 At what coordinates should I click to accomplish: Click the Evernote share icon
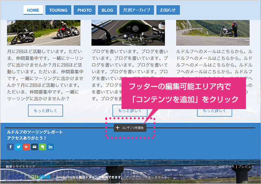pos(42,147)
